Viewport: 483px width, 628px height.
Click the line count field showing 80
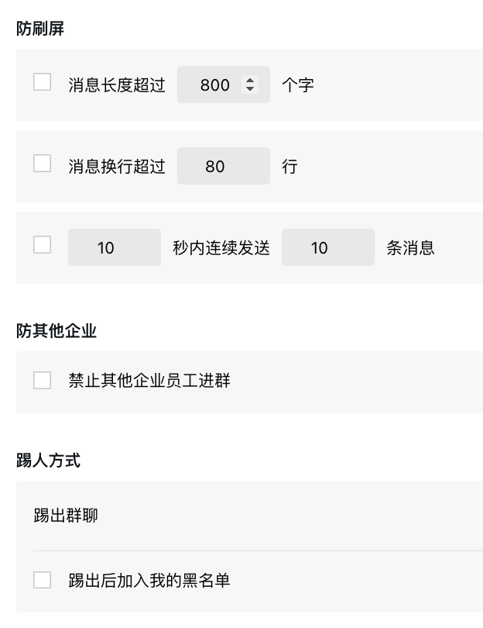[x=223, y=166]
